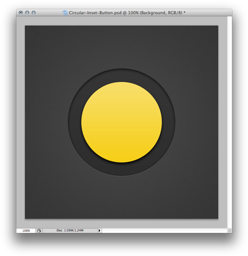248x256 pixels.
Task: Close the Circular-Inset-Button.psd window
Action: (x=21, y=12)
